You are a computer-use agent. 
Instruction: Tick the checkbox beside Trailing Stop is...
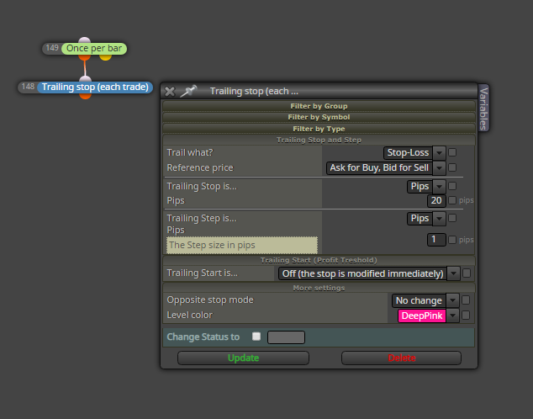[x=452, y=186]
